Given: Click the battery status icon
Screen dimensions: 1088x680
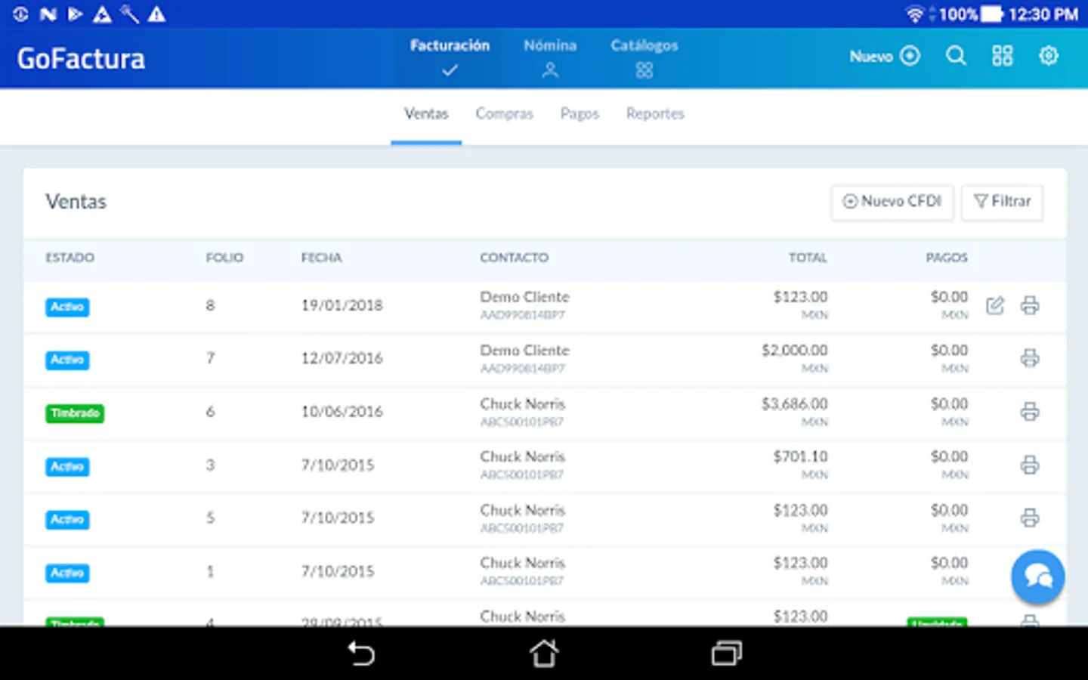Looking at the screenshot, I should [x=992, y=14].
